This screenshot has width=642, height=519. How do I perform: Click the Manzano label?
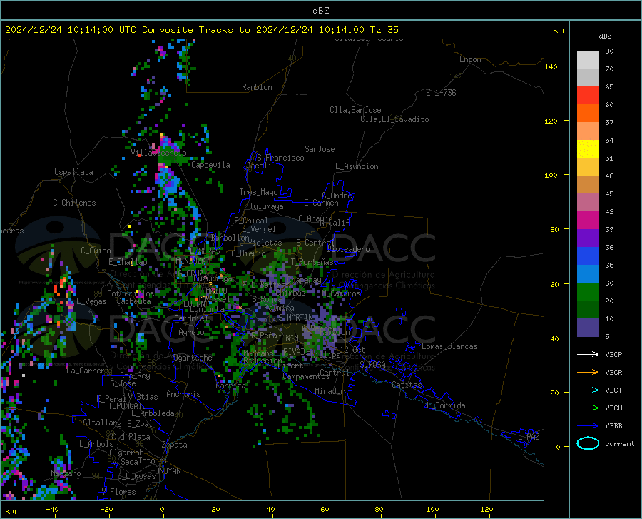[66, 473]
